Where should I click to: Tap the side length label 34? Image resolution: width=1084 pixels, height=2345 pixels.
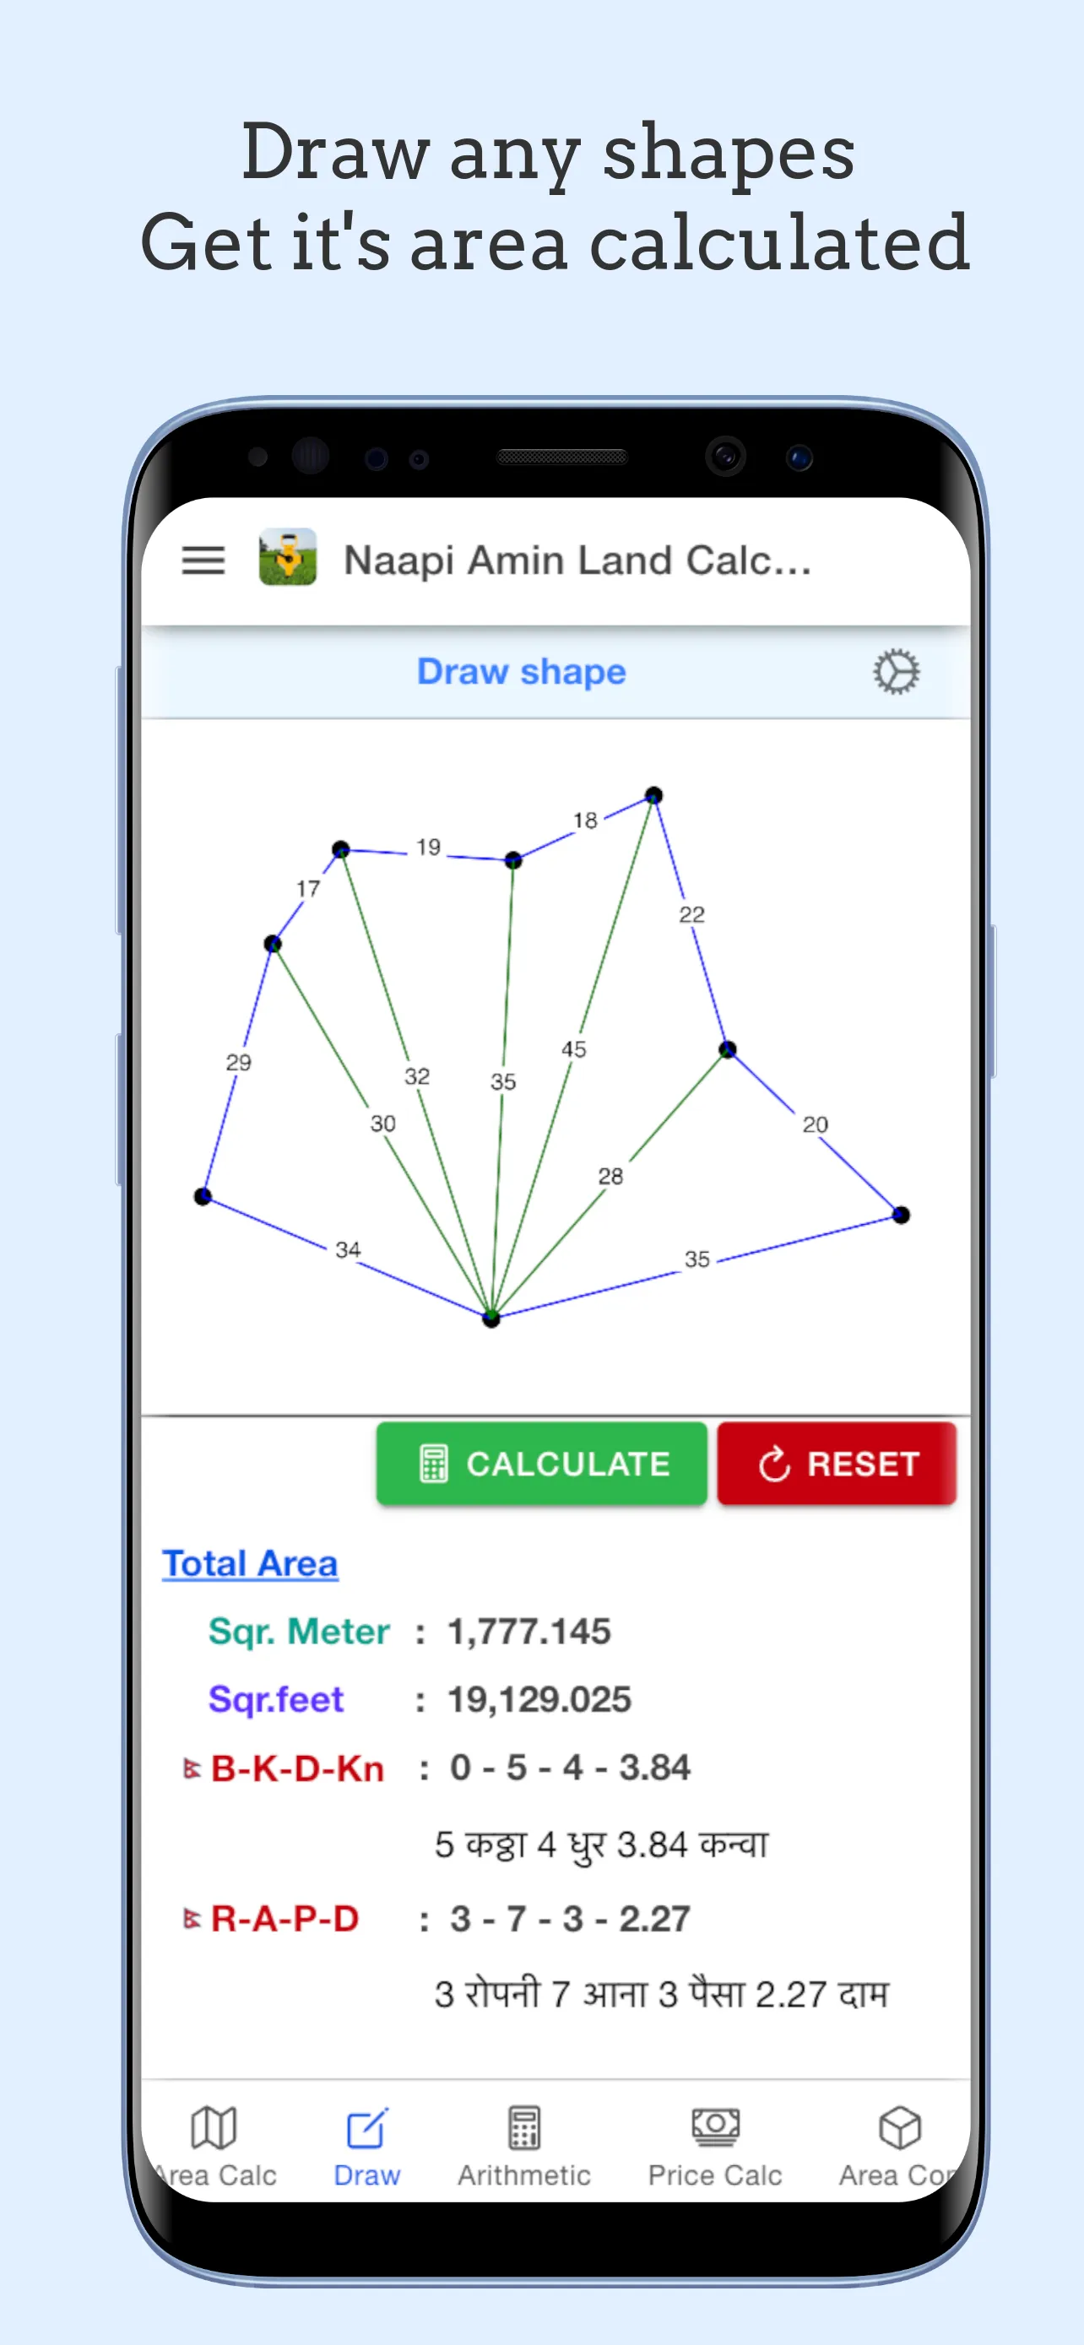click(348, 1250)
